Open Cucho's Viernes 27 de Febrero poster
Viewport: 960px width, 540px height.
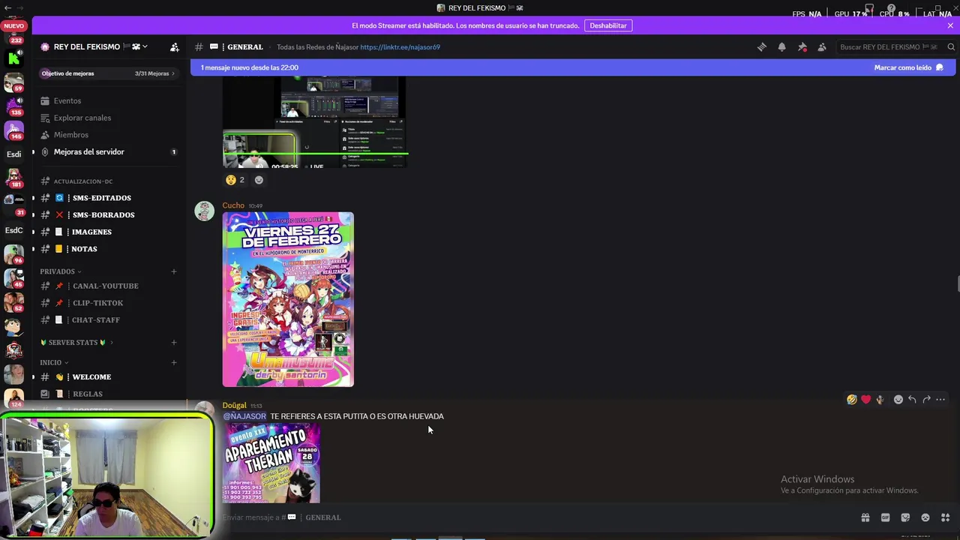click(288, 299)
